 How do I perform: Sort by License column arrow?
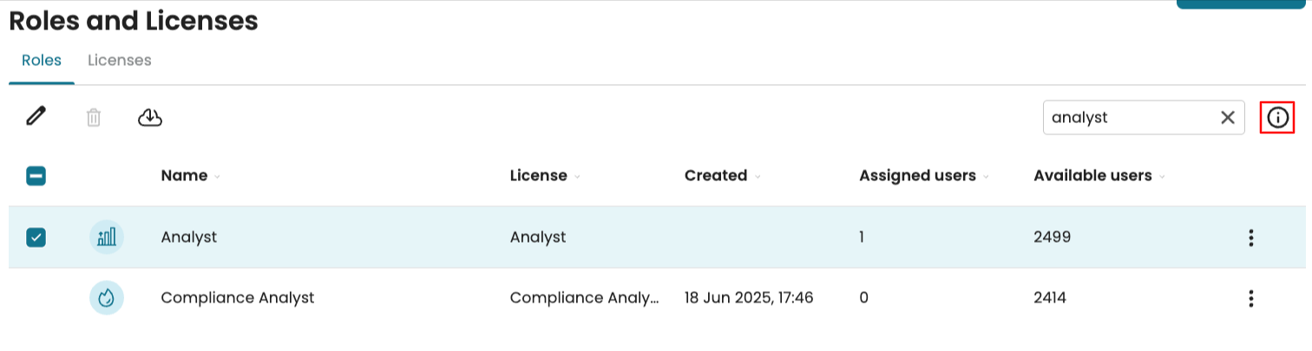click(577, 177)
